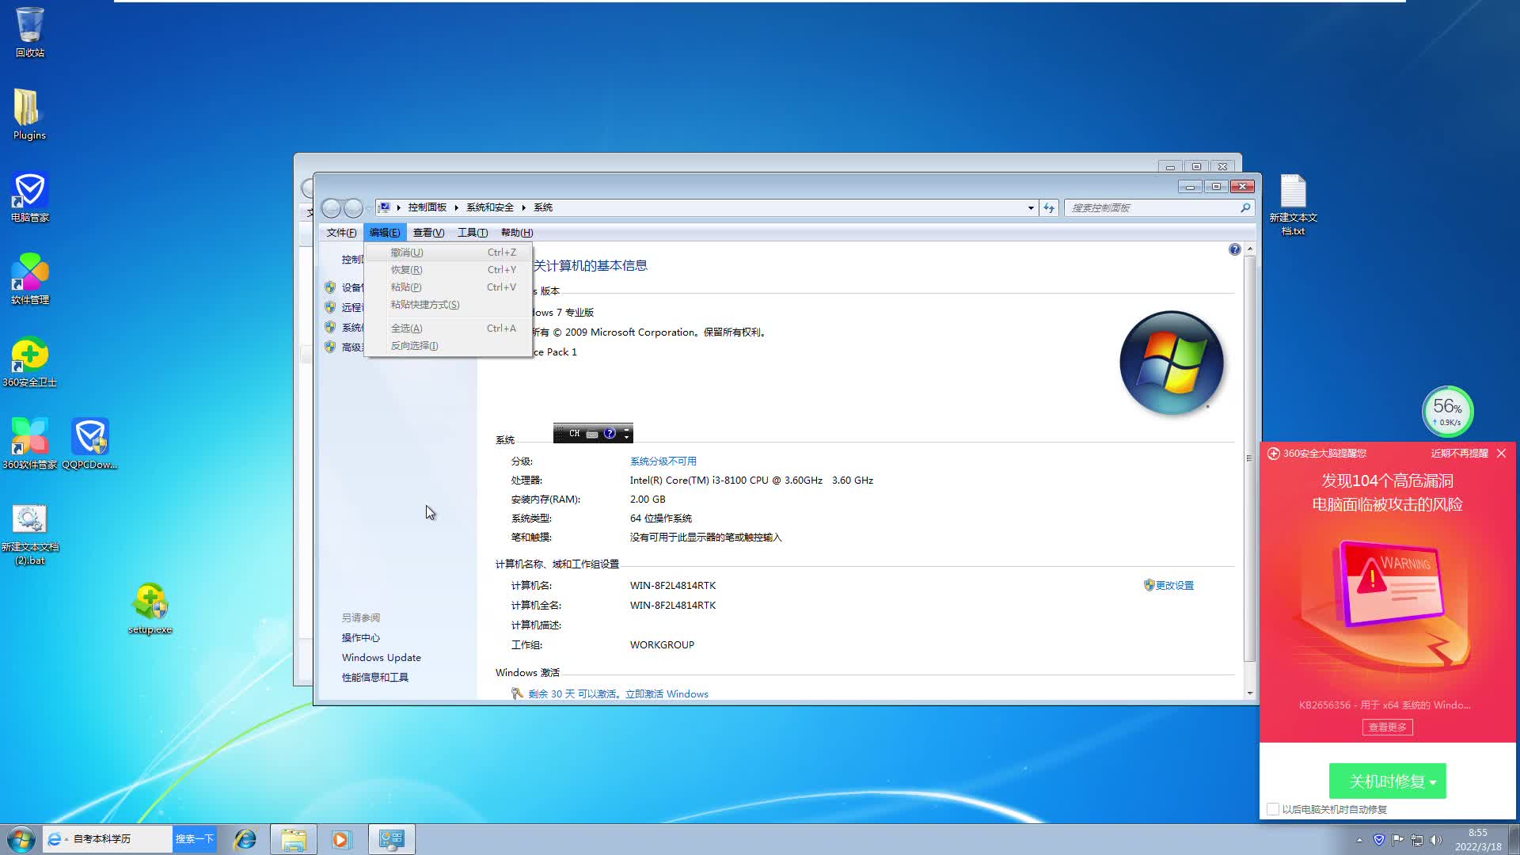Viewport: 1520px width, 855px height.
Task: Close the open 编辑(E) menu
Action: 385,232
